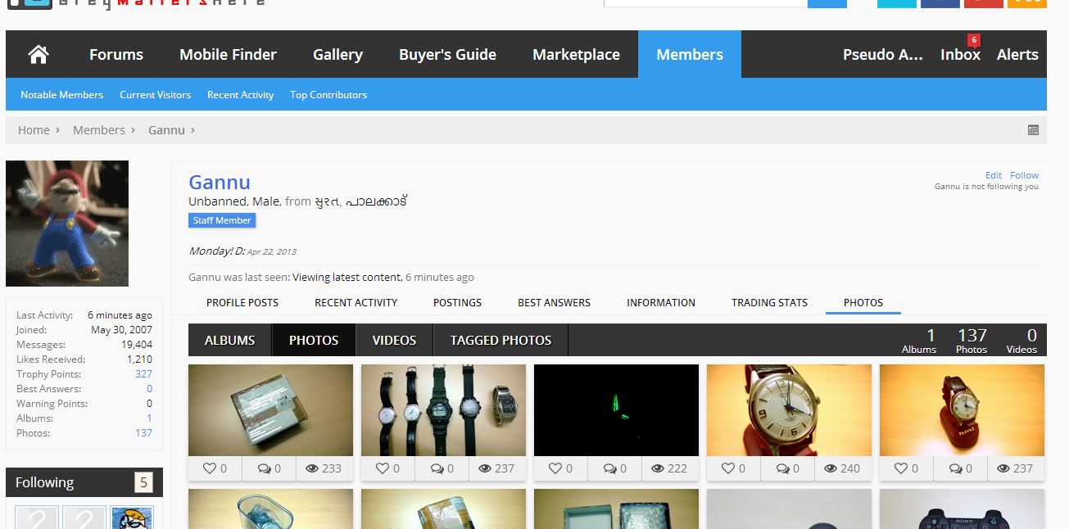1069x529 pixels.
Task: Open Buyer's Guide in navigation
Action: pyautogui.click(x=447, y=55)
